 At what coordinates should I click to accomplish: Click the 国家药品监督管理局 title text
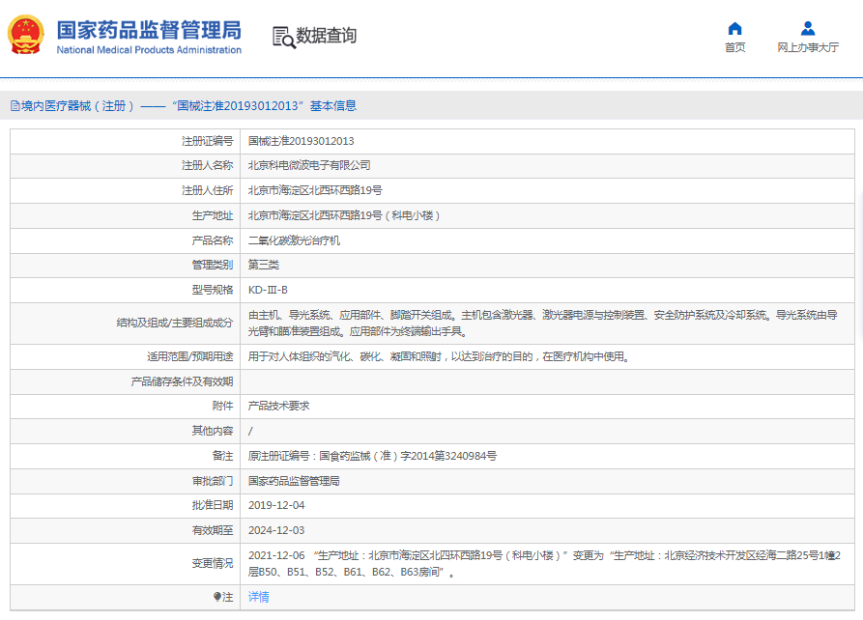click(x=149, y=30)
